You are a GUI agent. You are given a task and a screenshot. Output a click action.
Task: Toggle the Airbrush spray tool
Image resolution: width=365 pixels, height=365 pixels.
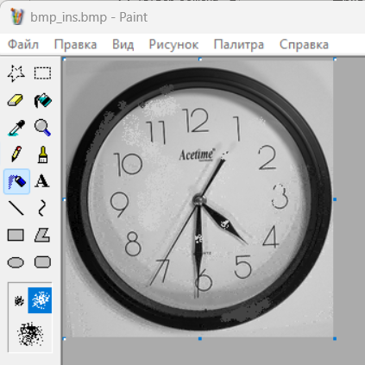point(16,181)
